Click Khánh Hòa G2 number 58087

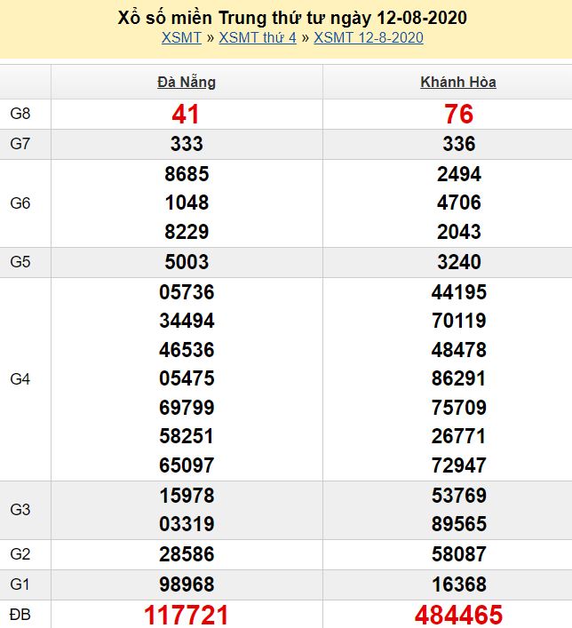(458, 554)
